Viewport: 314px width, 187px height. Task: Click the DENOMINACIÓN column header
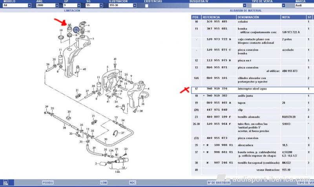tap(258, 17)
